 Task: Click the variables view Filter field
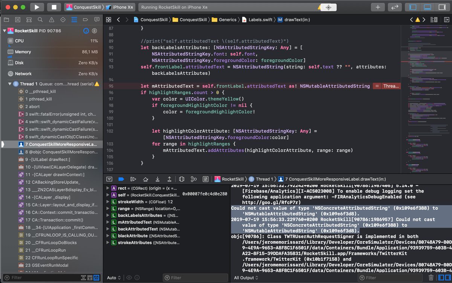pos(195,278)
